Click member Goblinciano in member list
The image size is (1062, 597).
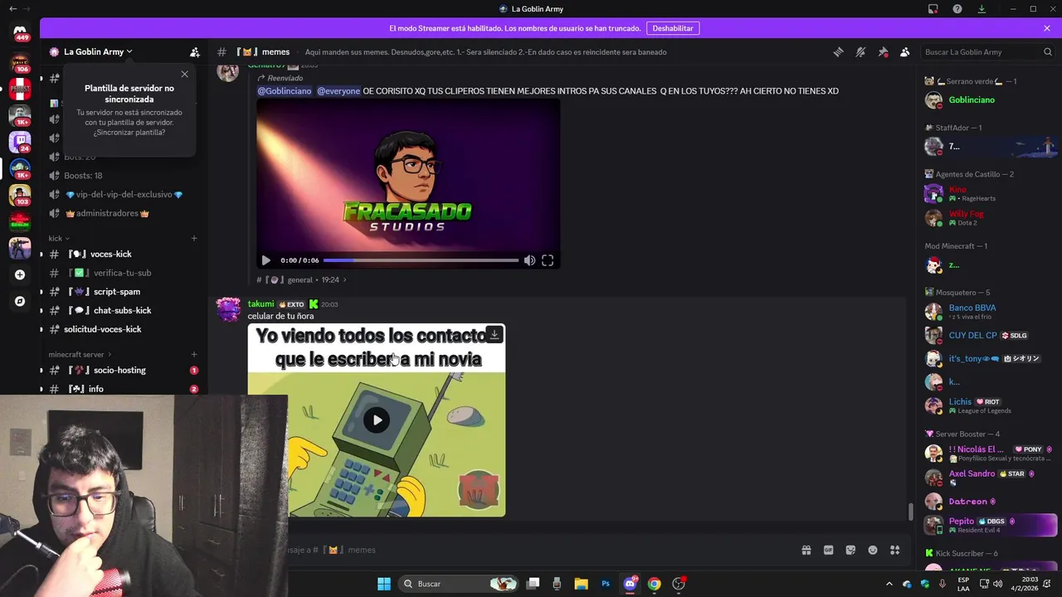(x=990, y=100)
